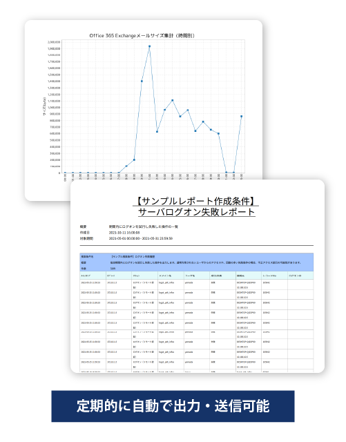Click the 対象期間 date range value
The image size is (346, 442).
point(141,238)
